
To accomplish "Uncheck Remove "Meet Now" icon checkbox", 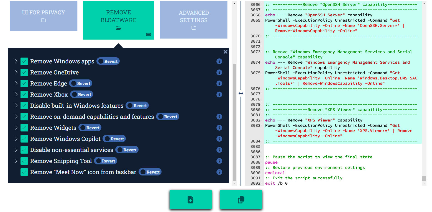I will tap(24, 172).
